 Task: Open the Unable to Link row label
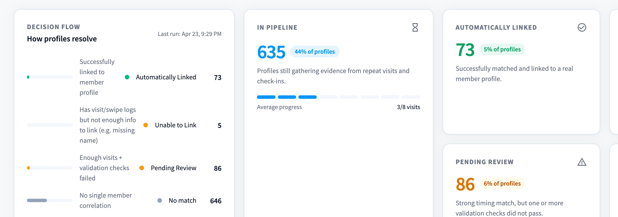click(176, 125)
